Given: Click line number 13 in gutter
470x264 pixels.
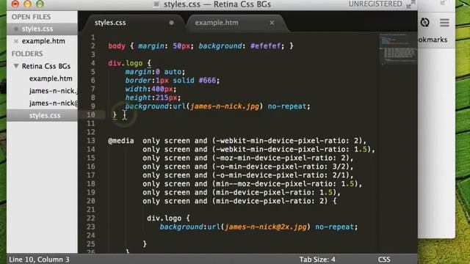Looking at the screenshot, I should (x=91, y=141).
